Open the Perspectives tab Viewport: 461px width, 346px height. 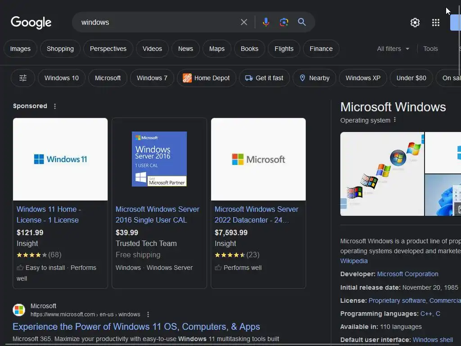(x=108, y=49)
